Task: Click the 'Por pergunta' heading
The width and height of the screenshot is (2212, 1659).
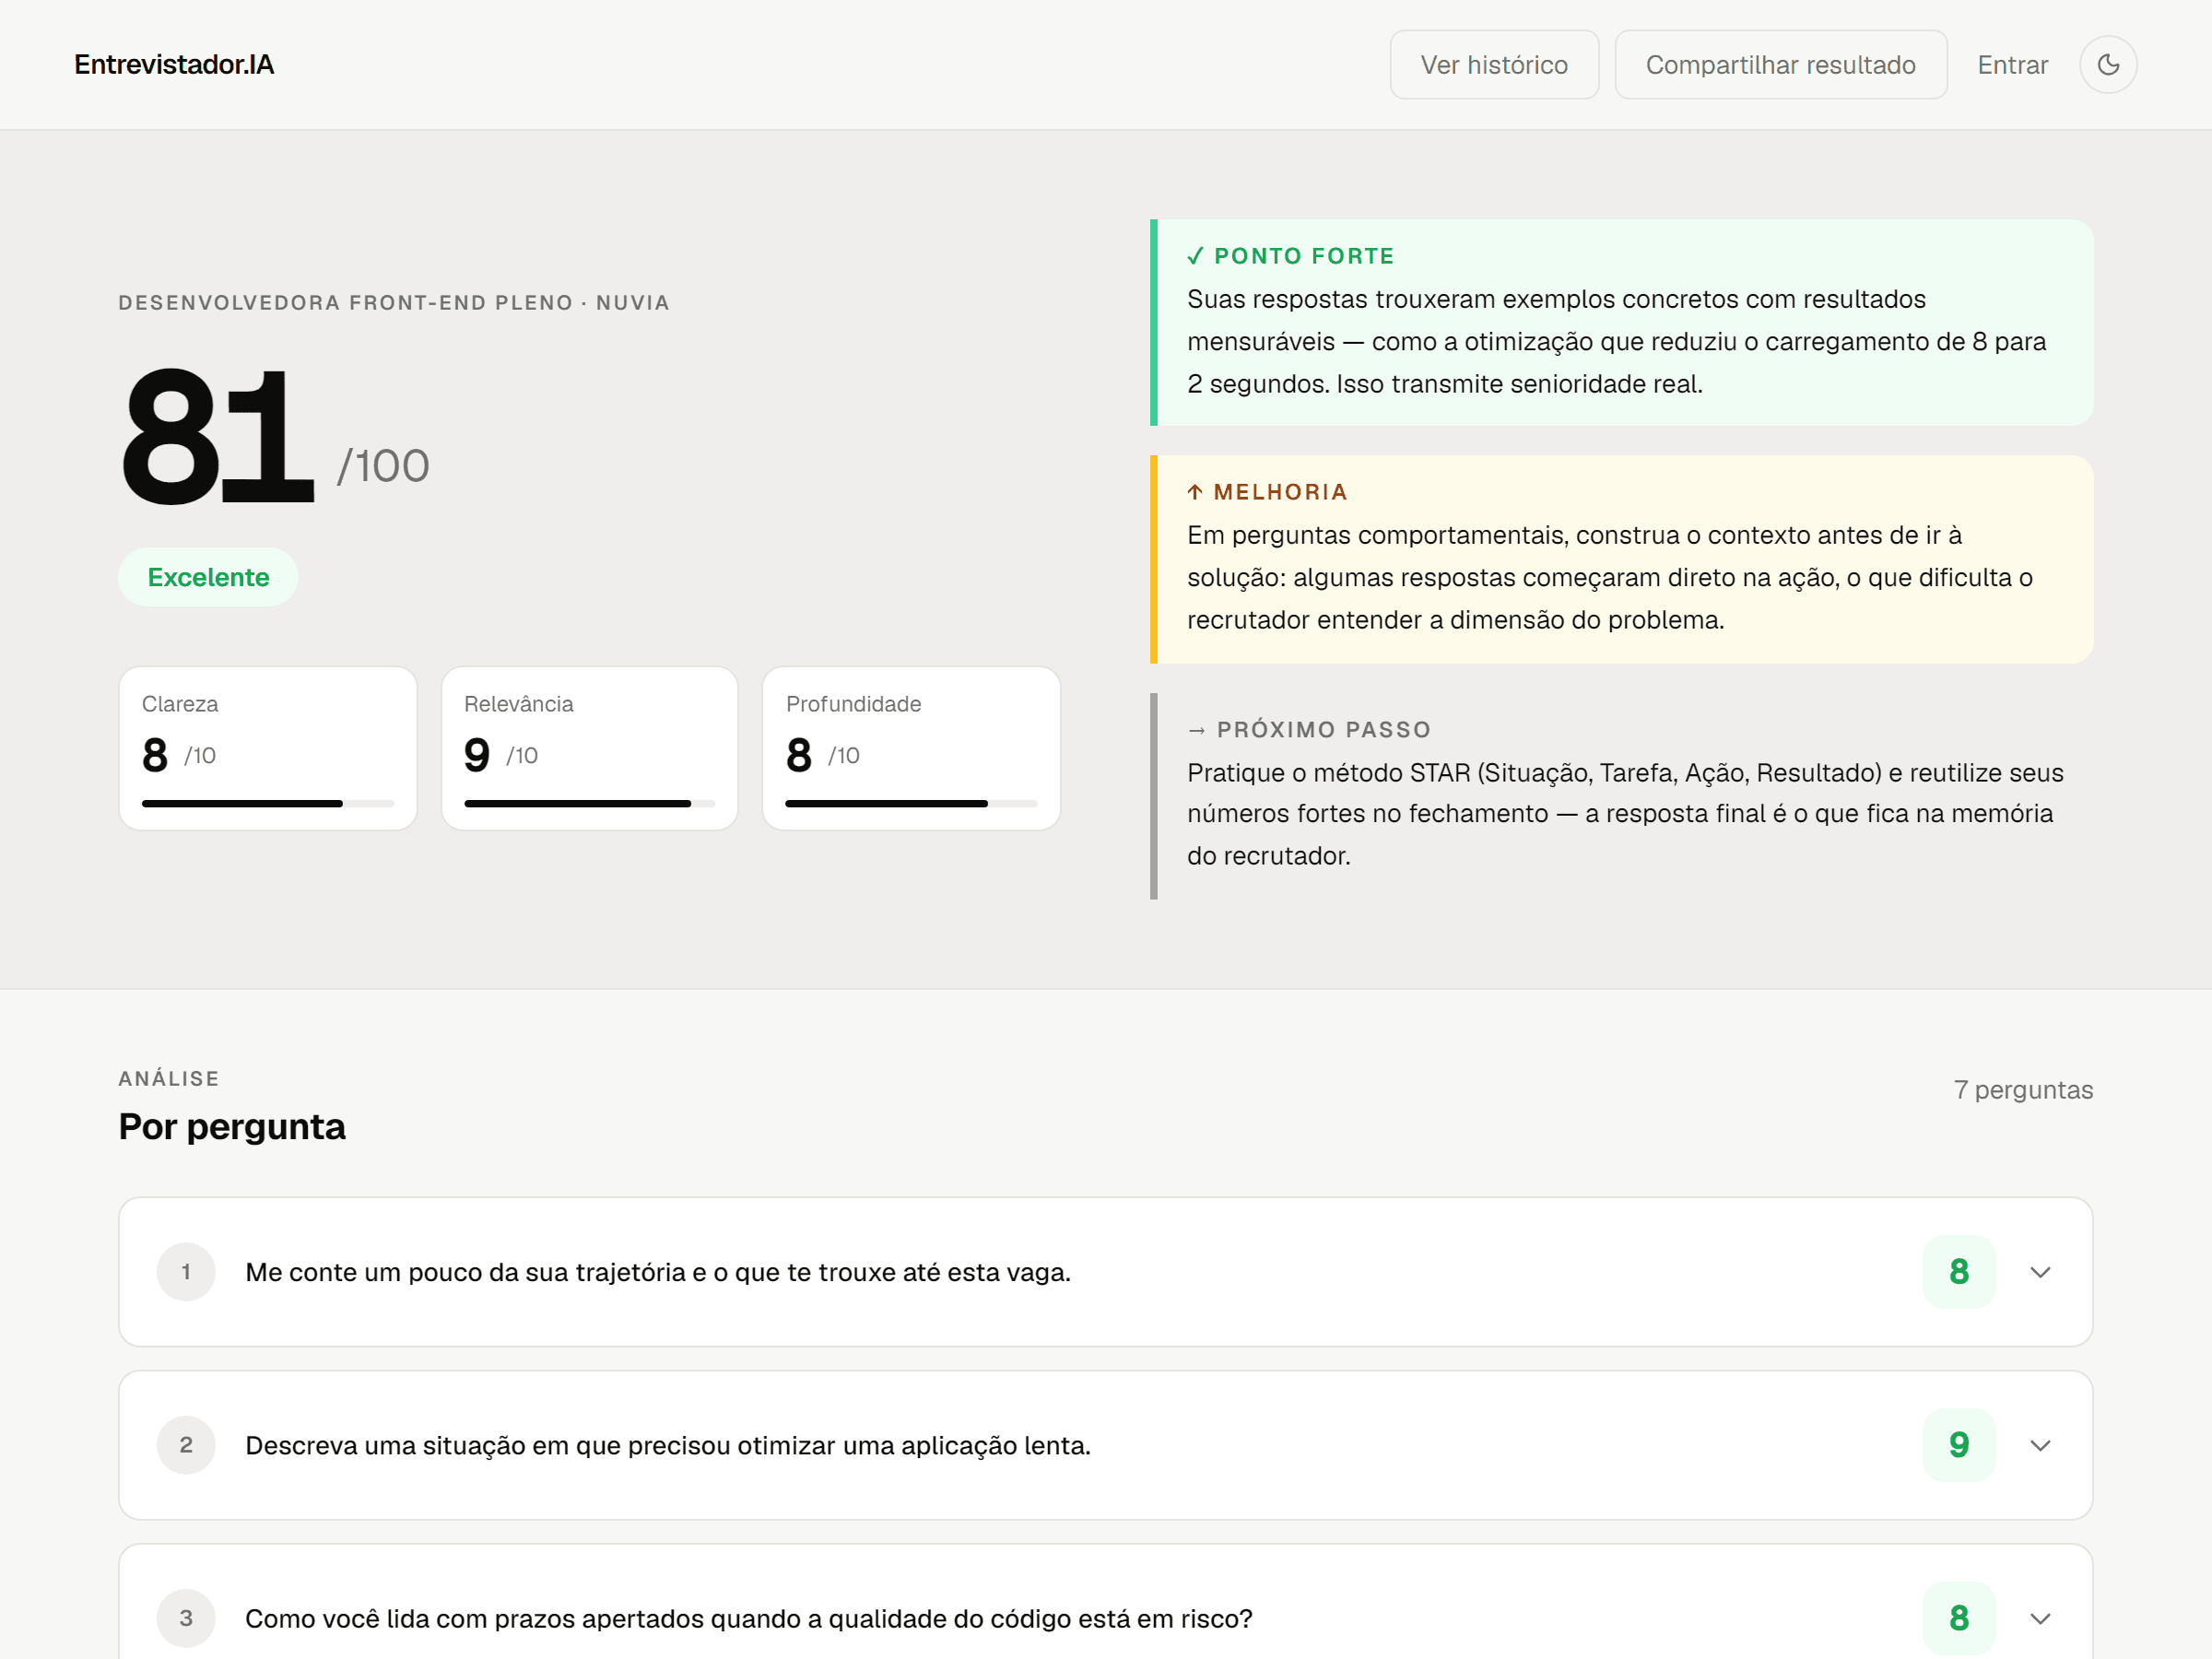Action: (x=232, y=1127)
